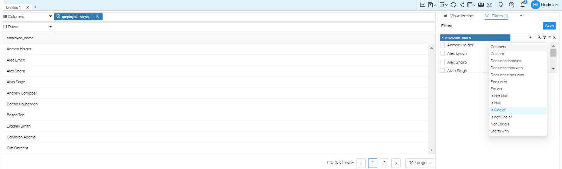Click the refresh icon in top toolbar
The width and height of the screenshot is (562, 169).
point(453,5)
